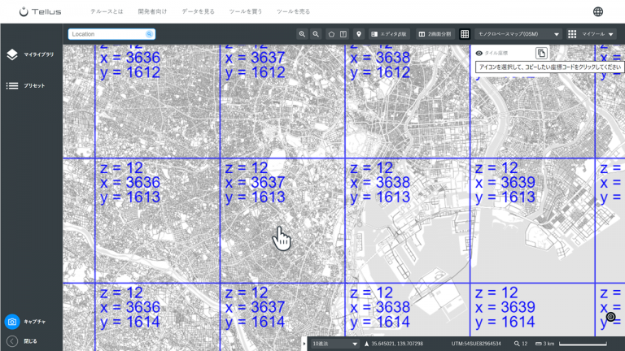The height and width of the screenshot is (351, 625).
Task: Toggle the タイル座標 eye visibility
Action: pyautogui.click(x=479, y=53)
